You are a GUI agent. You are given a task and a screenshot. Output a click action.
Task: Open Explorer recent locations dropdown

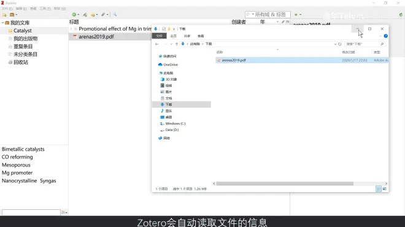(x=171, y=44)
